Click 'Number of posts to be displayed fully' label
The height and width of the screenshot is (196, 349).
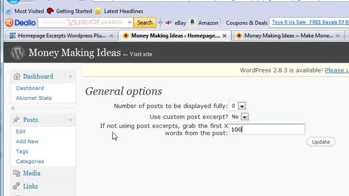(171, 106)
